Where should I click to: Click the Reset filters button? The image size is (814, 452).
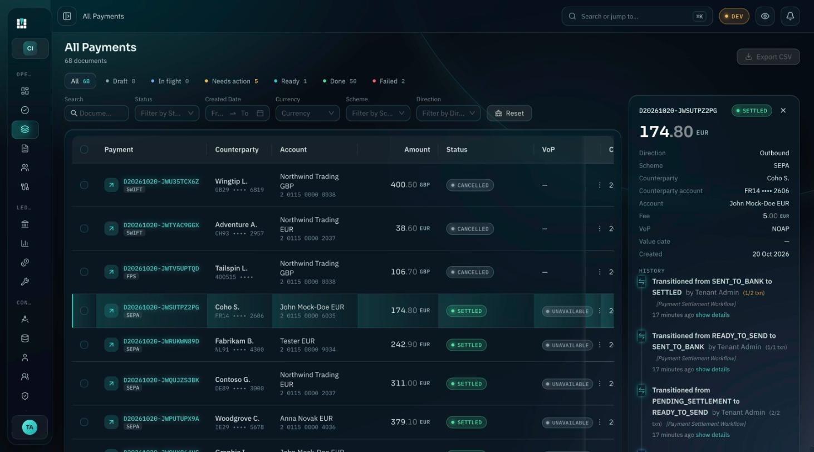(509, 113)
